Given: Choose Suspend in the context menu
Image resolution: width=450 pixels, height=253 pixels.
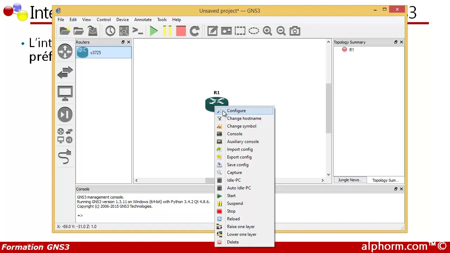Looking at the screenshot, I should click(244, 203).
